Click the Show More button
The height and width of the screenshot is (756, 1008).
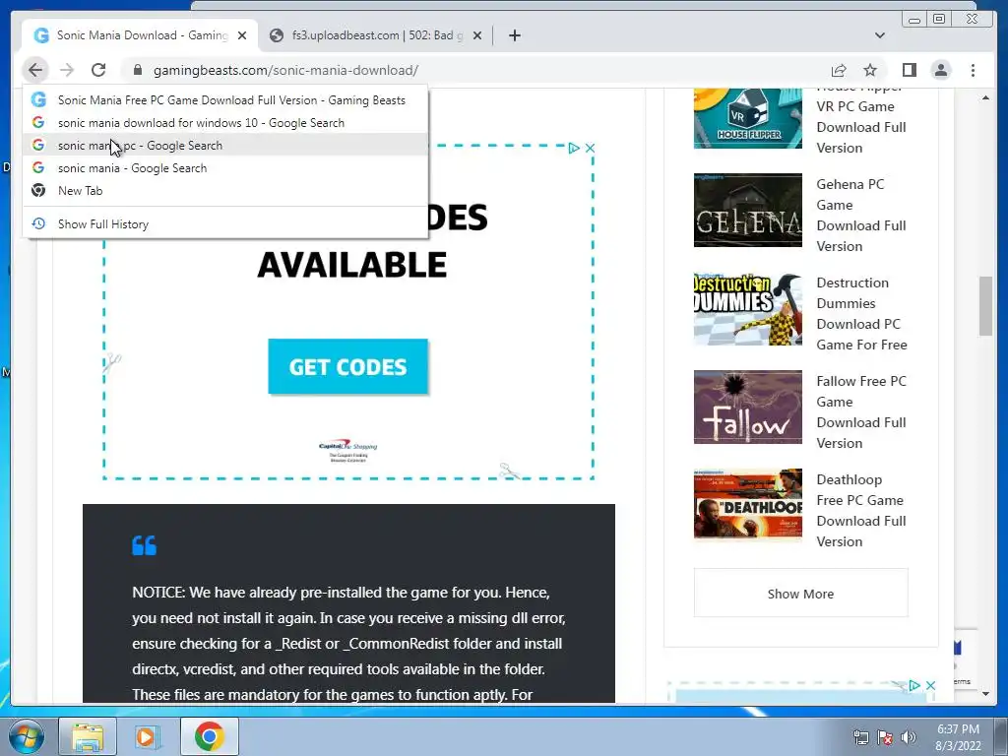pyautogui.click(x=801, y=594)
